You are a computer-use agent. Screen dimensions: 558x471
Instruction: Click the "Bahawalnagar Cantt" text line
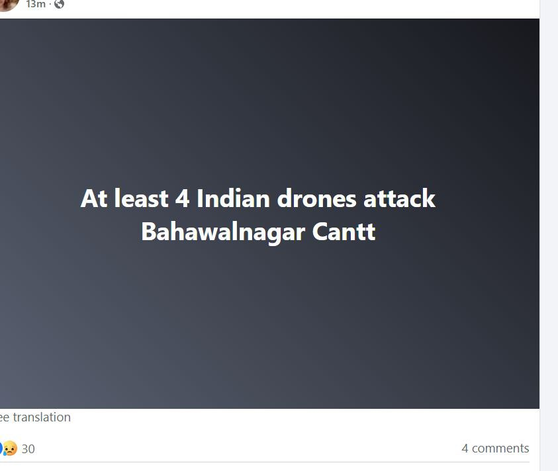click(258, 232)
